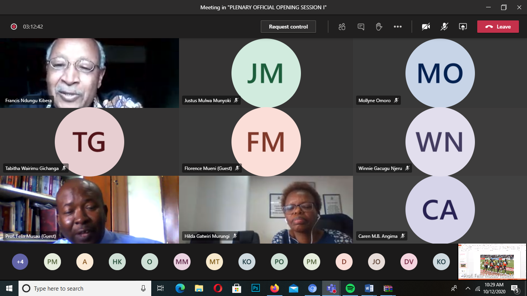Open Spotify from the taskbar

tap(350, 288)
